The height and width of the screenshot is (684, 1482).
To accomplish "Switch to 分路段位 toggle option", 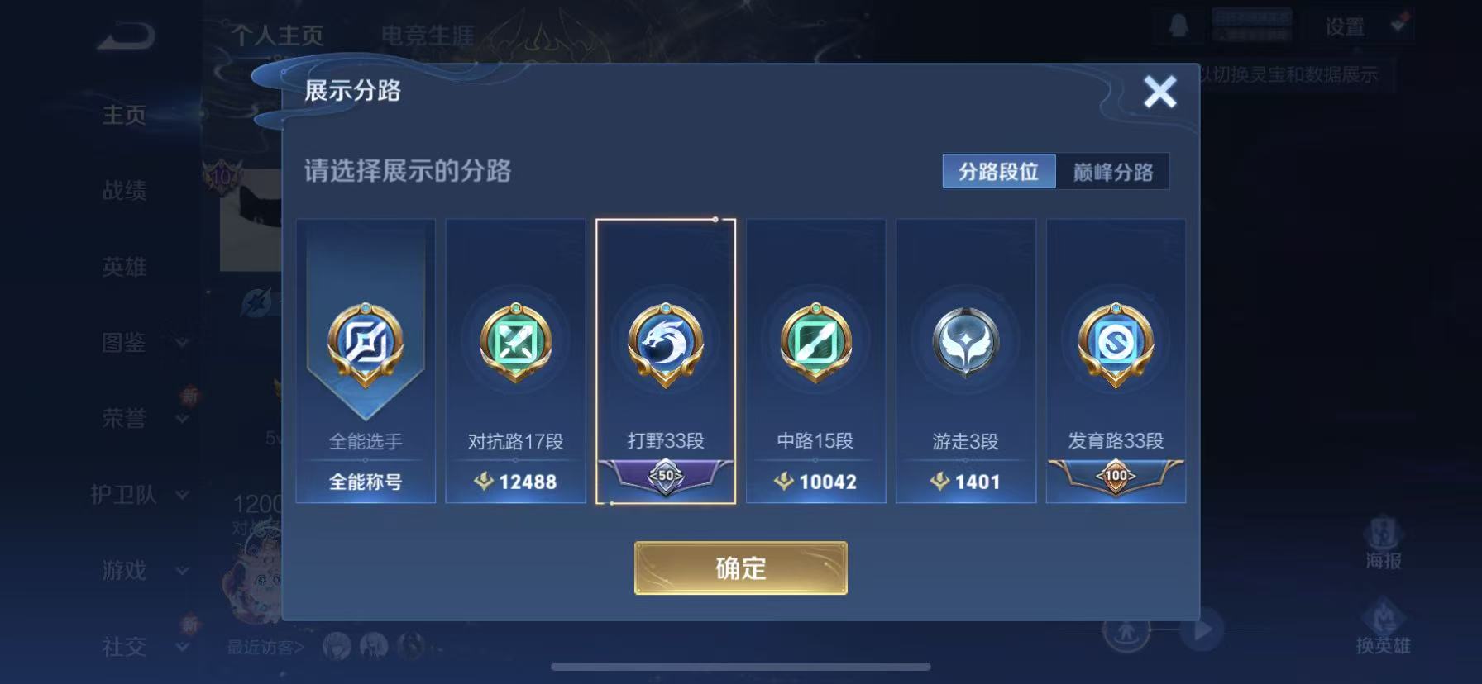I will pos(999,171).
